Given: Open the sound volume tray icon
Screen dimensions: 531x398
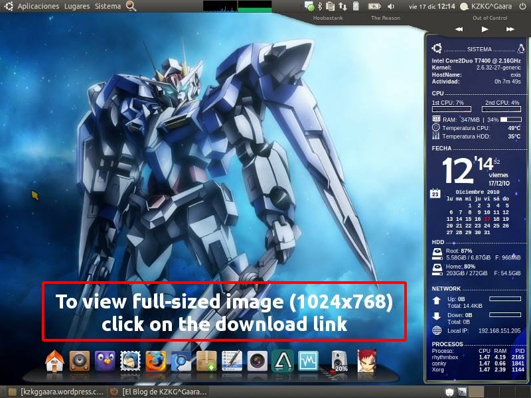Looking at the screenshot, I should click(x=391, y=6).
